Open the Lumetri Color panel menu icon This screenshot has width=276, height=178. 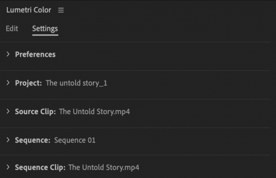61,10
